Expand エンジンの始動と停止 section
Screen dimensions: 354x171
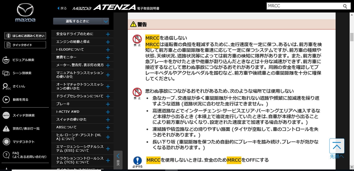tap(108, 42)
